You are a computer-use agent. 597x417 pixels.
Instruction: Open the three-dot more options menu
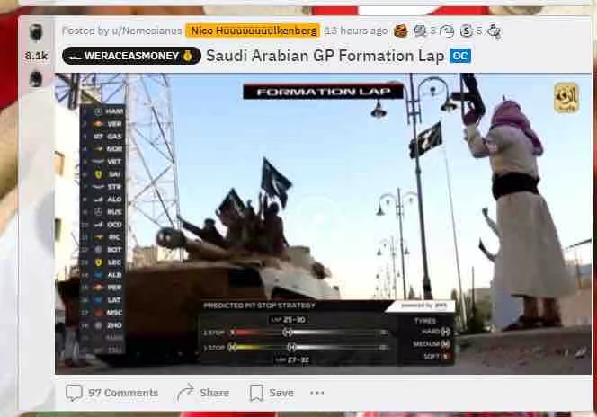pos(316,393)
